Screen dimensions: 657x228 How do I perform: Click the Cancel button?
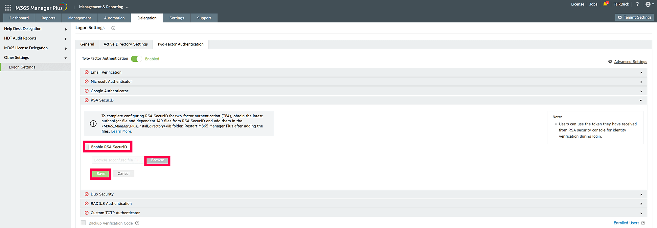pyautogui.click(x=124, y=174)
